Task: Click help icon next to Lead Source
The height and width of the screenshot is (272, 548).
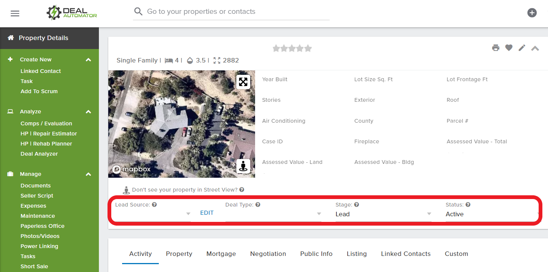Action: click(154, 205)
